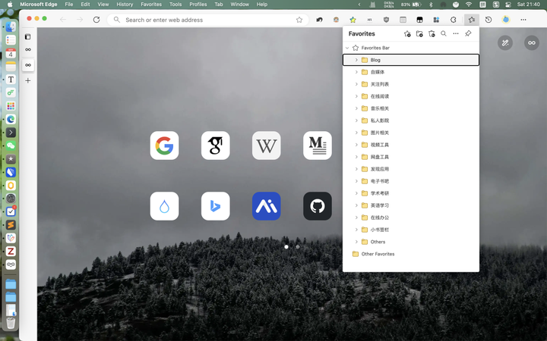Open the Wikipedia W quick link tile
Screen dimensions: 547x341
(x=266, y=145)
